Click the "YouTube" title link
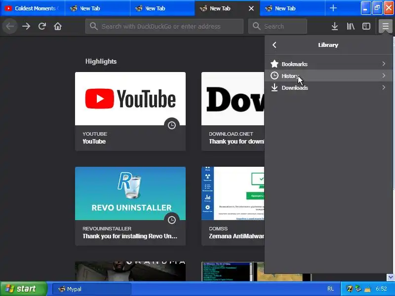The width and height of the screenshot is (395, 296). (x=94, y=142)
